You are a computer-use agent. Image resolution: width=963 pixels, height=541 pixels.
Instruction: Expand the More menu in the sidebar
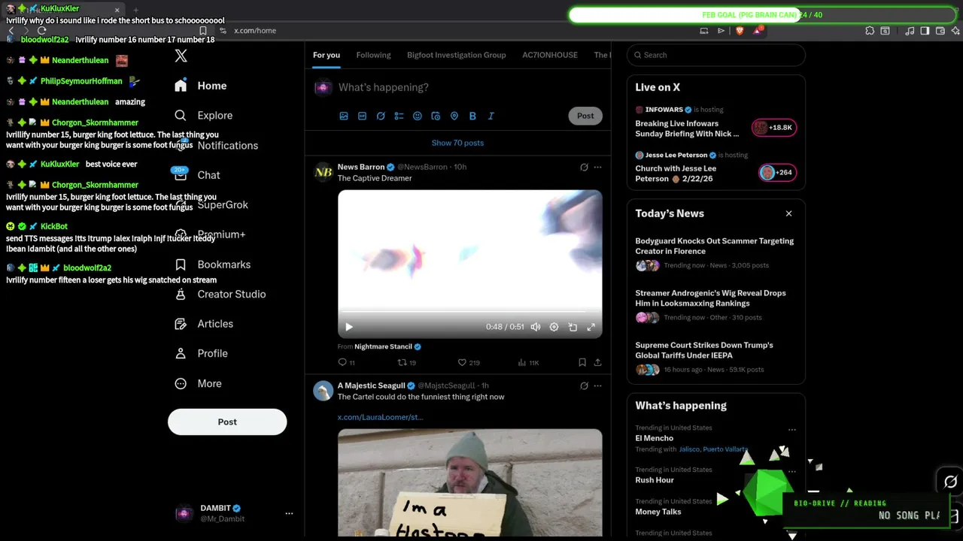(x=199, y=383)
